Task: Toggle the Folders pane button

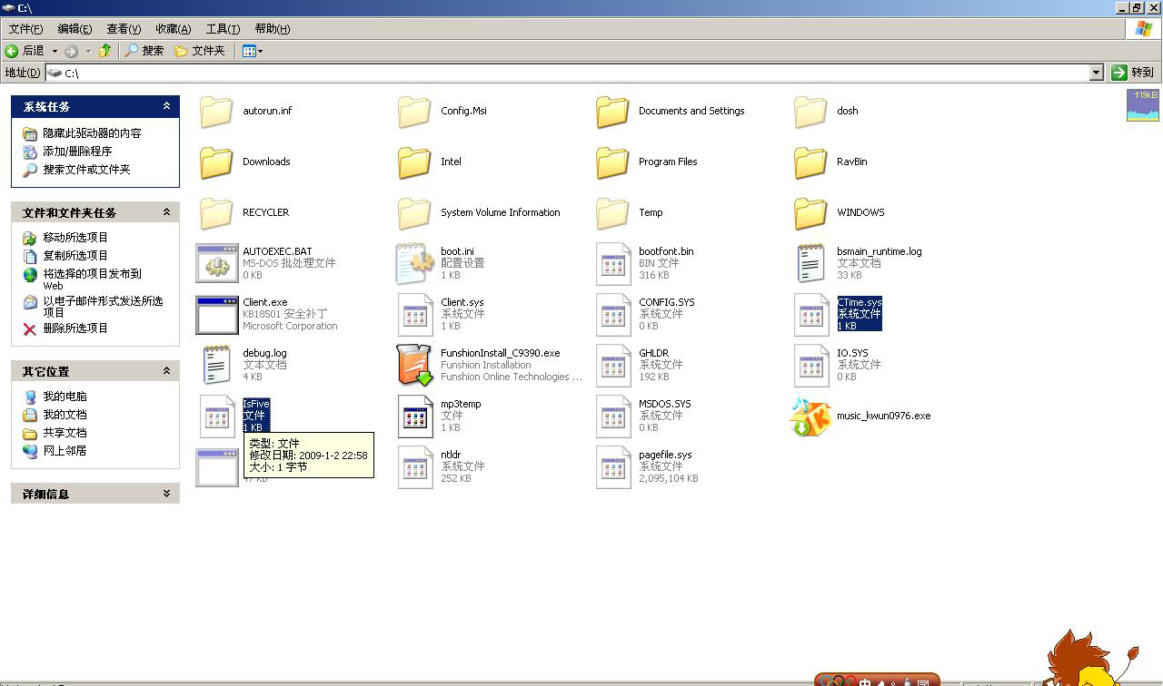Action: 200,51
